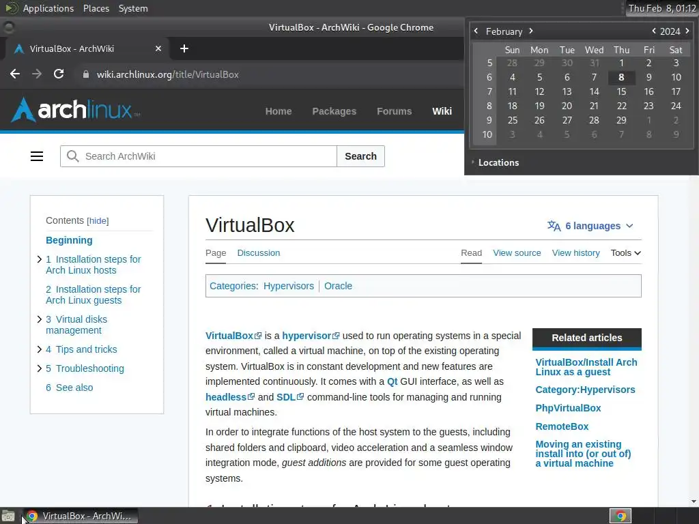This screenshot has height=524, width=699.
Task: Open the Oracle category link
Action: click(338, 286)
